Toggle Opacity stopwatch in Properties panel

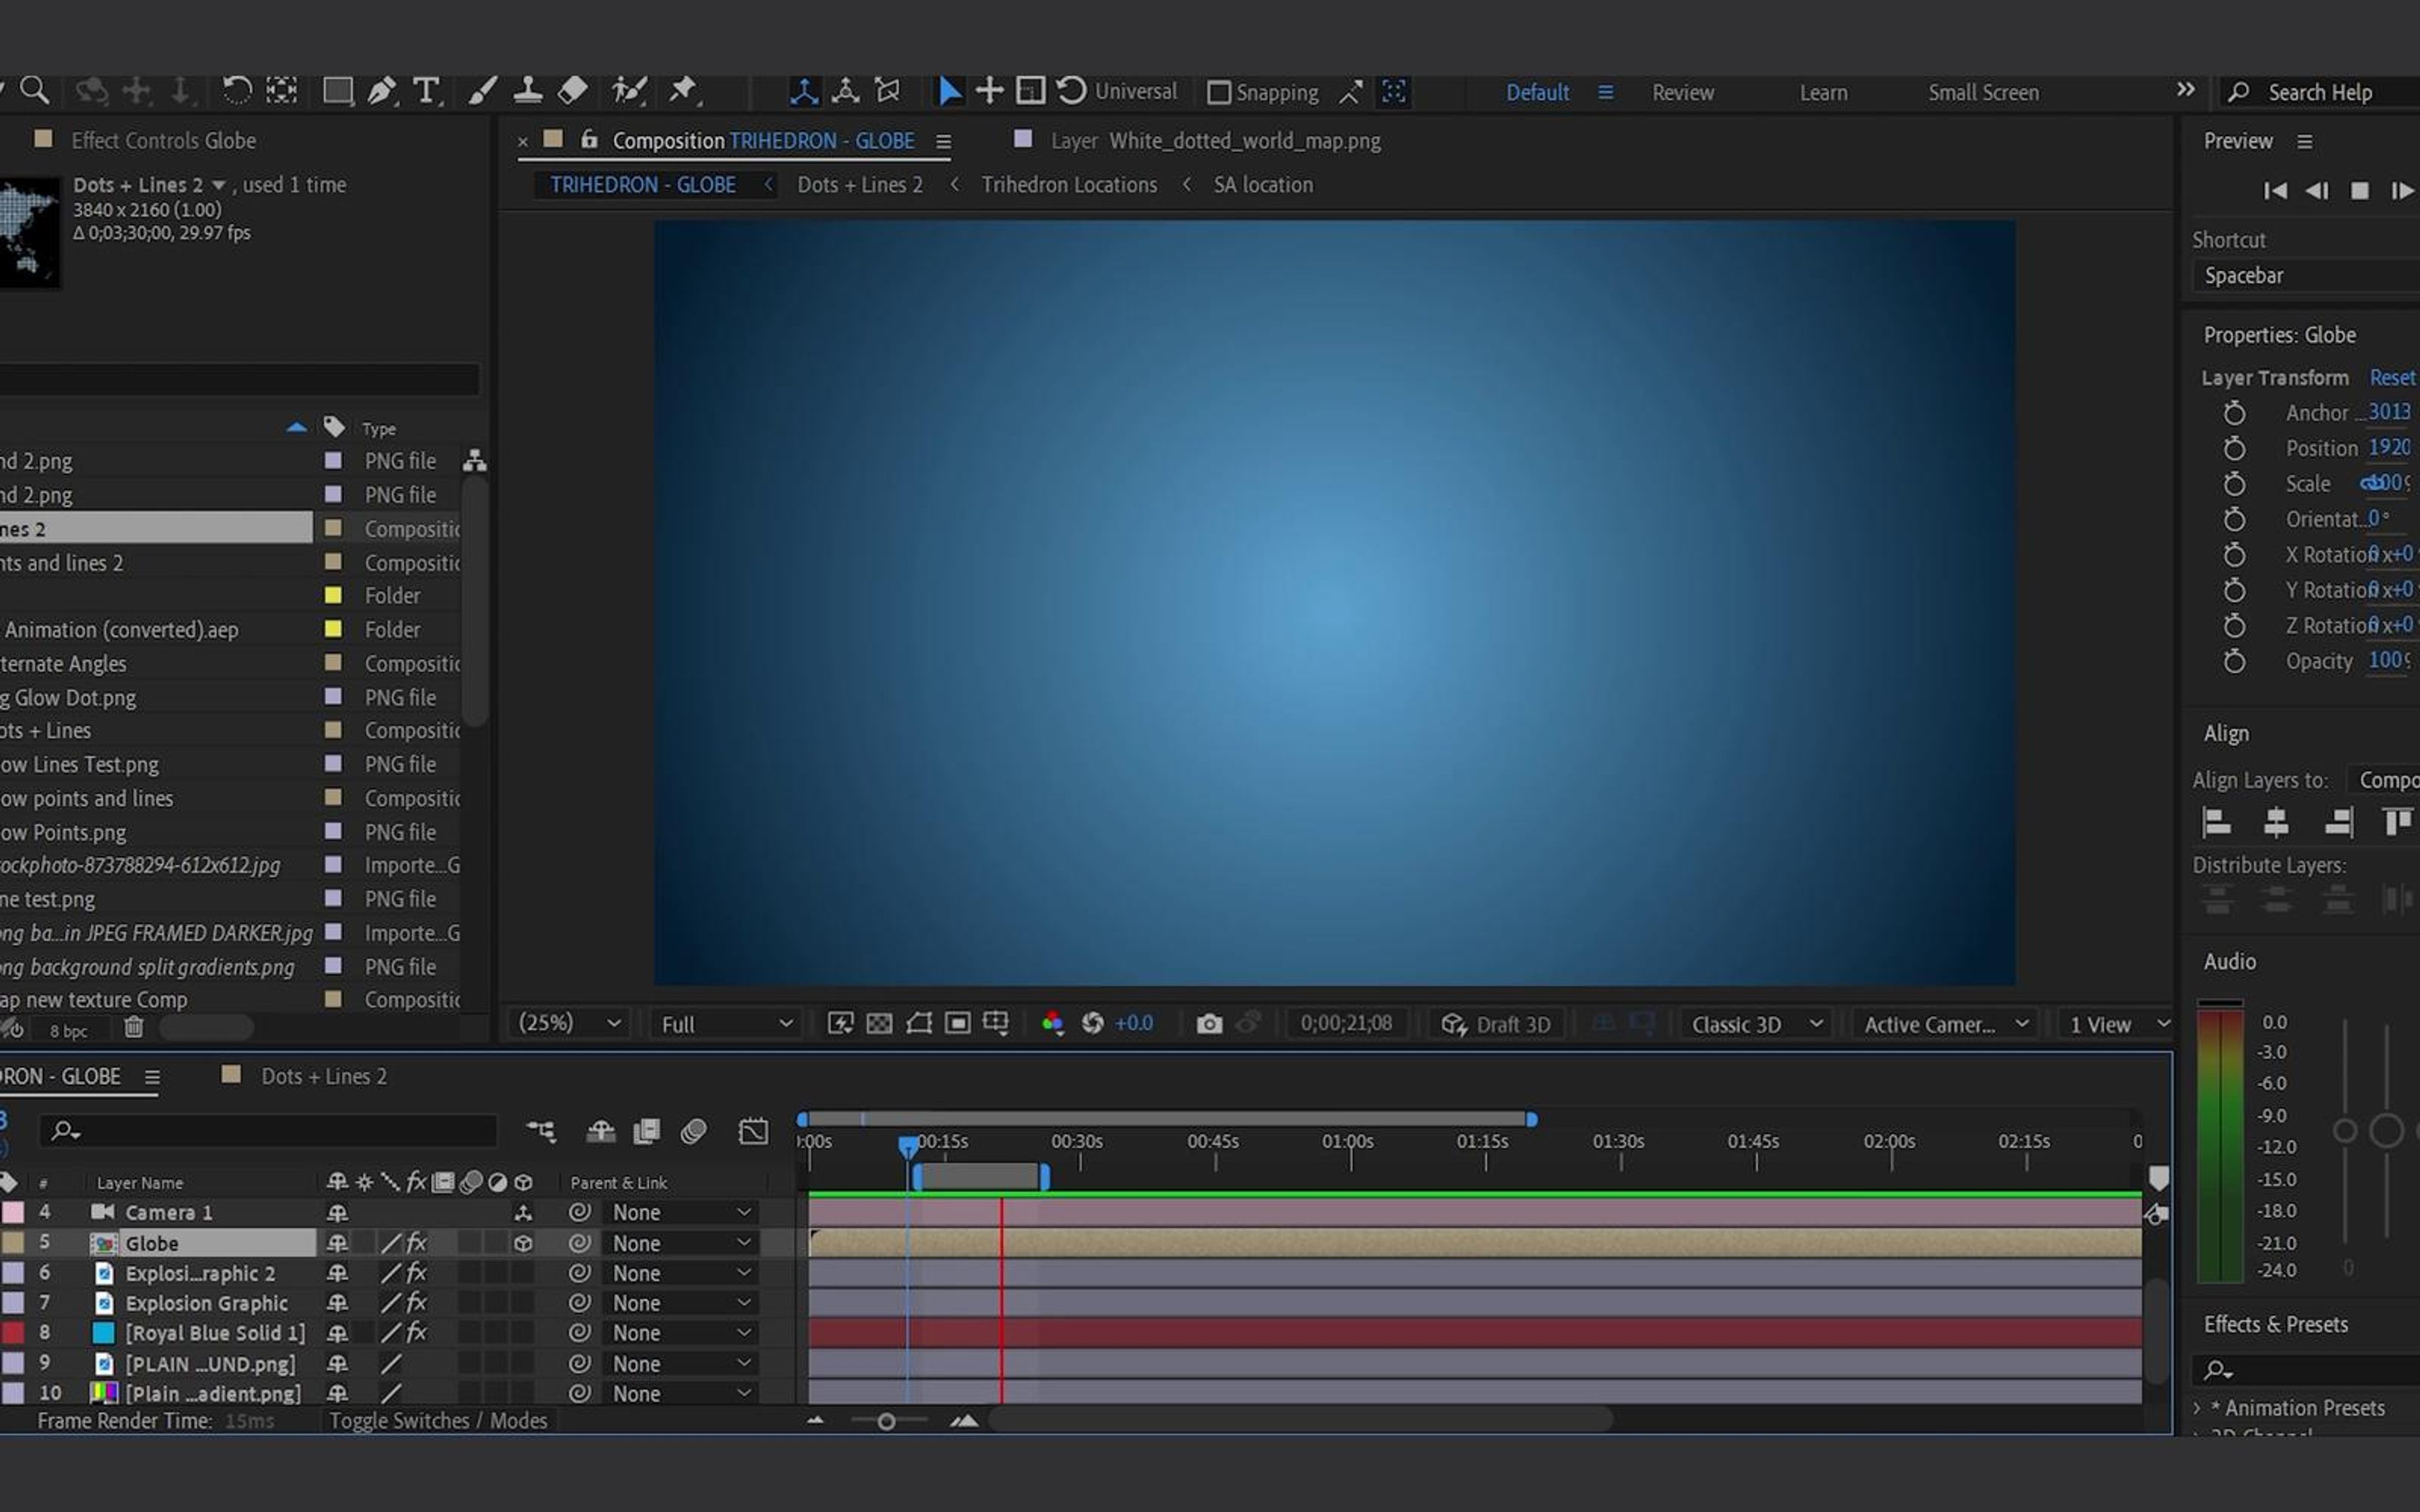2234,661
